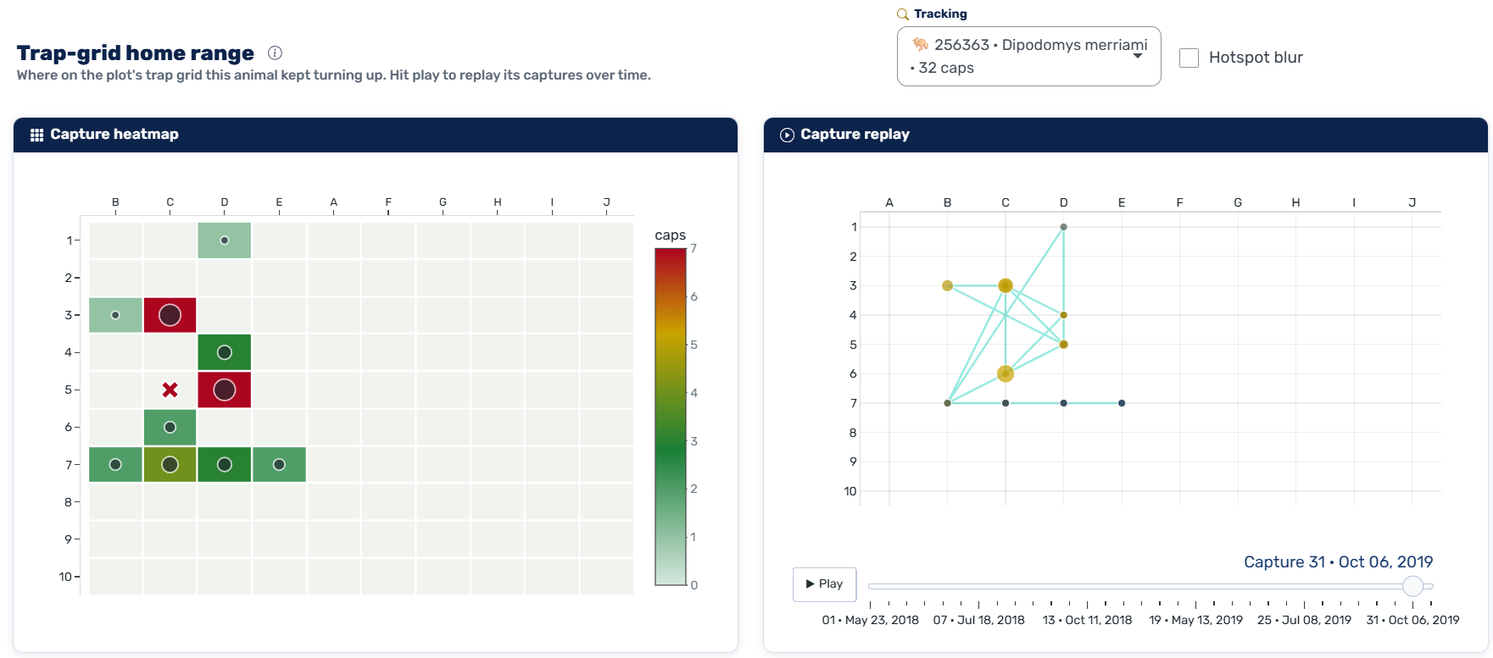The width and height of the screenshot is (1493, 658).
Task: Click row label 10 on the heatmap axis
Action: (x=65, y=577)
